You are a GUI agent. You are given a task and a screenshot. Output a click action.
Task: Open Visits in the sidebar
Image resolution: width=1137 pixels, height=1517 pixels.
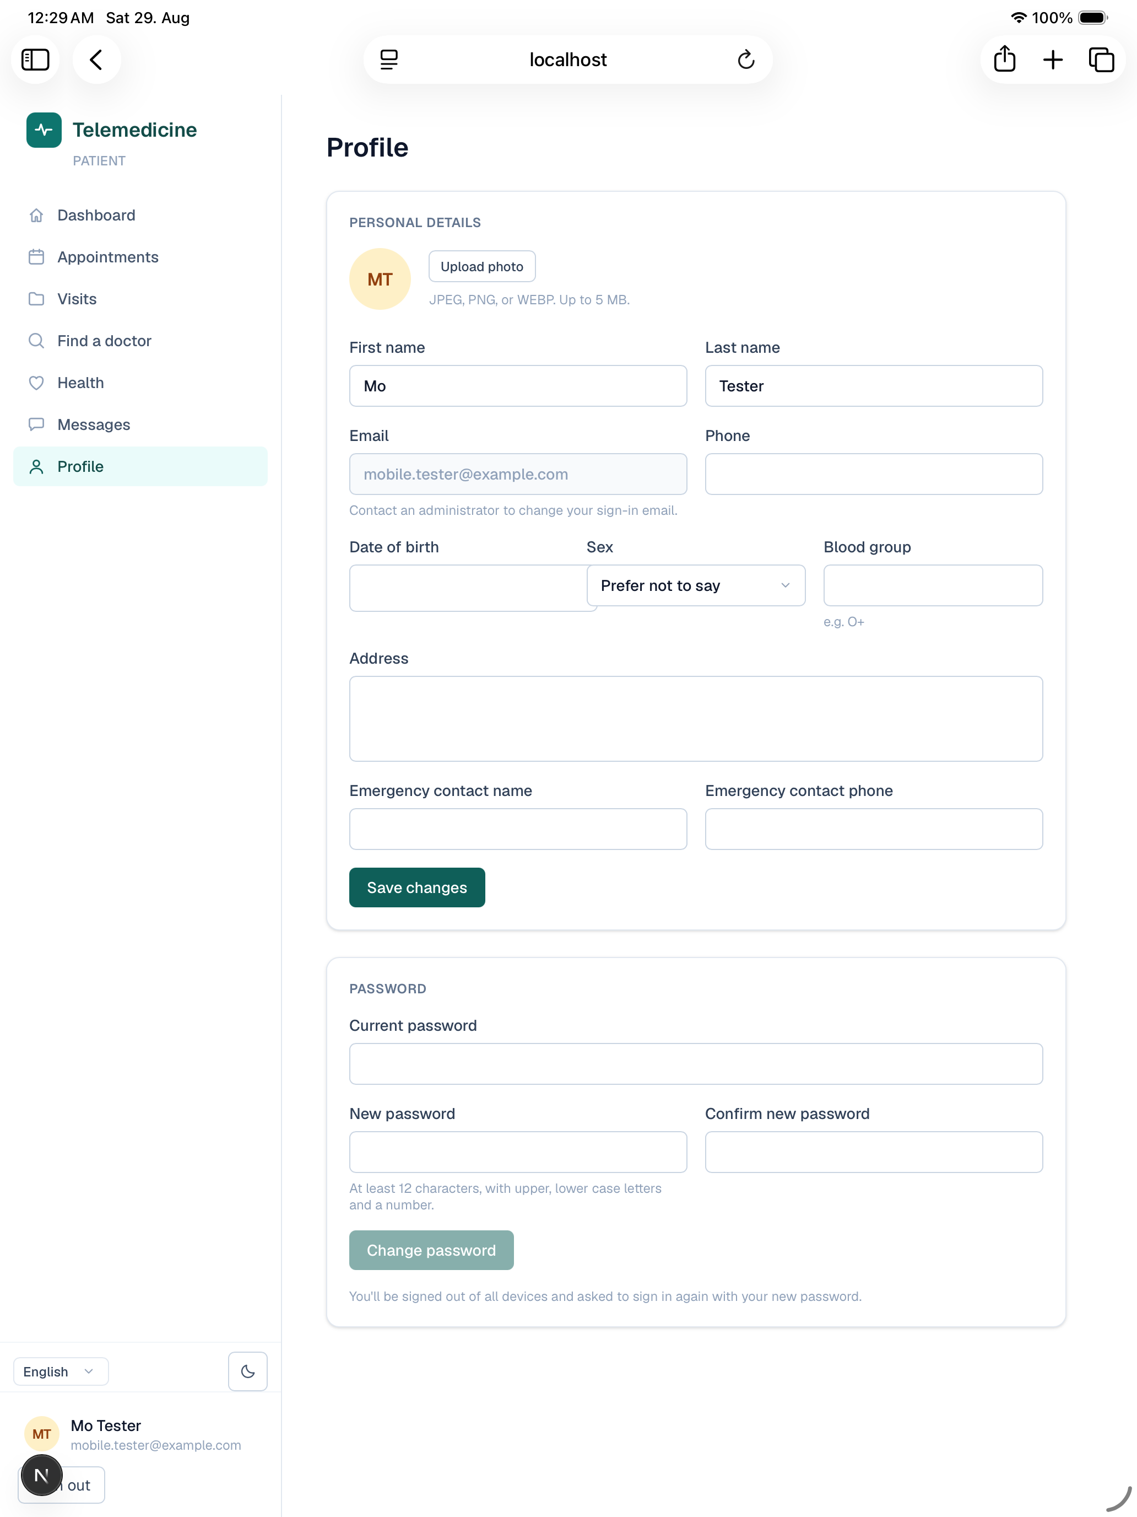point(140,299)
